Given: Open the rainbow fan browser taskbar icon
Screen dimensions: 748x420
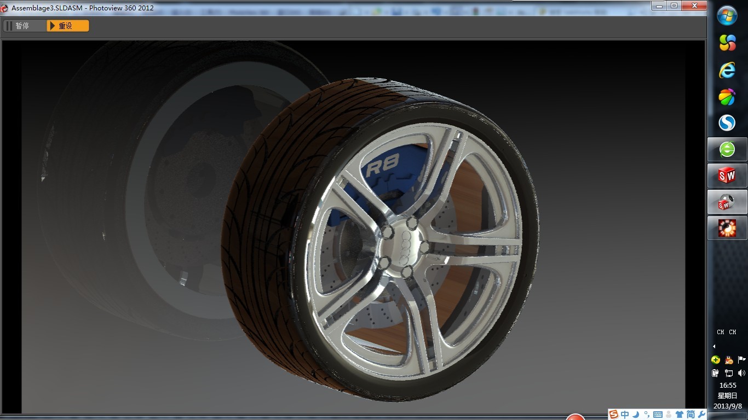Looking at the screenshot, I should point(727,97).
